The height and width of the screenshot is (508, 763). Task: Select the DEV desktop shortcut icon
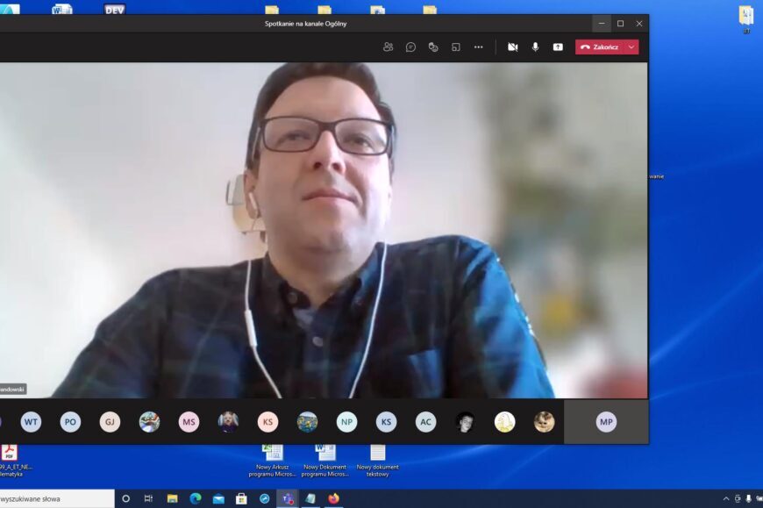pyautogui.click(x=114, y=9)
